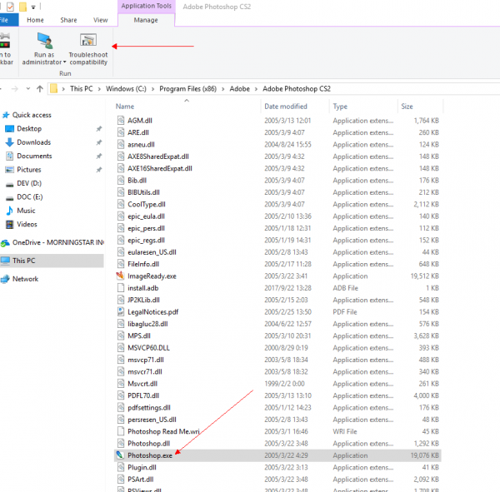Click the pin icon next to Documents
The height and width of the screenshot is (492, 500).
[99, 157]
